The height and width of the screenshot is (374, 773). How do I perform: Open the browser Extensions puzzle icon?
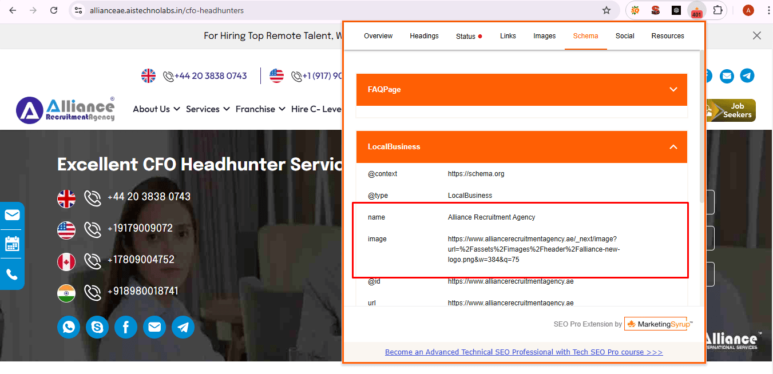717,10
